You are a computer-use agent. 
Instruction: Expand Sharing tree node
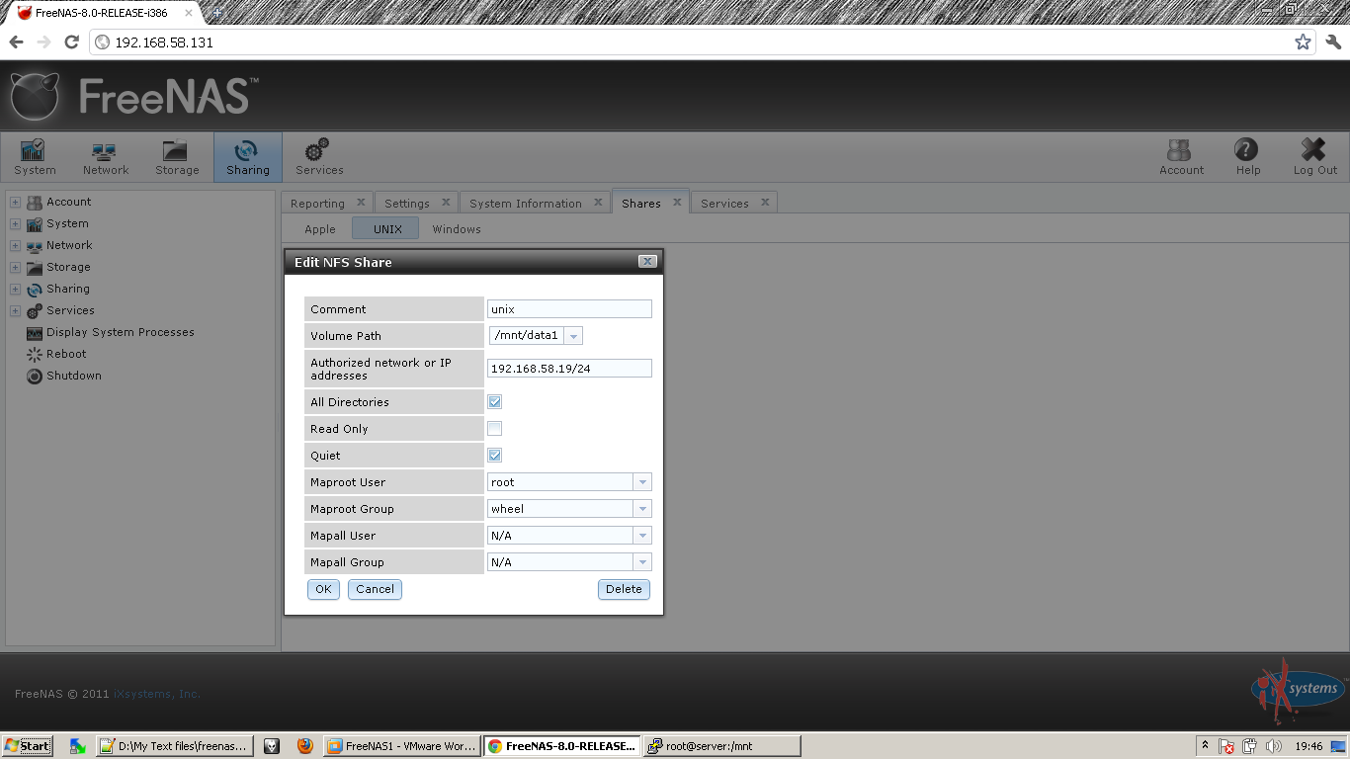pyautogui.click(x=15, y=289)
